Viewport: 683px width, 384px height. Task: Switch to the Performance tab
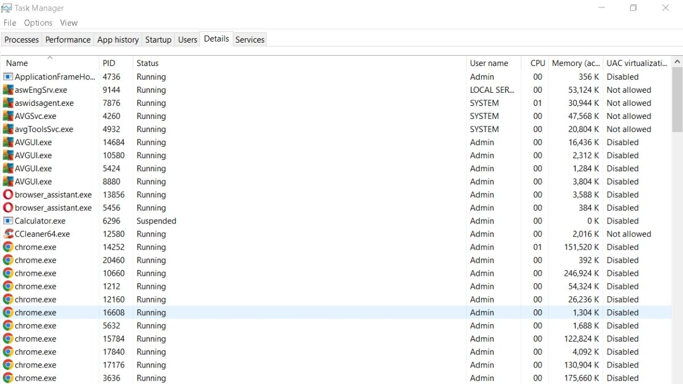click(x=68, y=39)
